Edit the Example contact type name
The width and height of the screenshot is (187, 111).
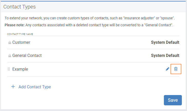167,69
